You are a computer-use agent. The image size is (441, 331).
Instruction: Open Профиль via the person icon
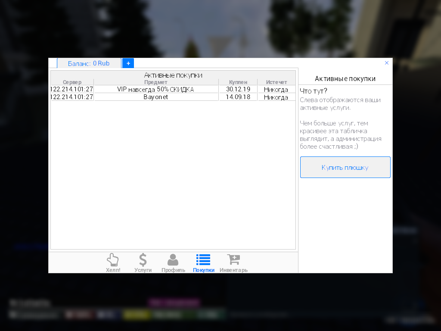[x=173, y=263]
